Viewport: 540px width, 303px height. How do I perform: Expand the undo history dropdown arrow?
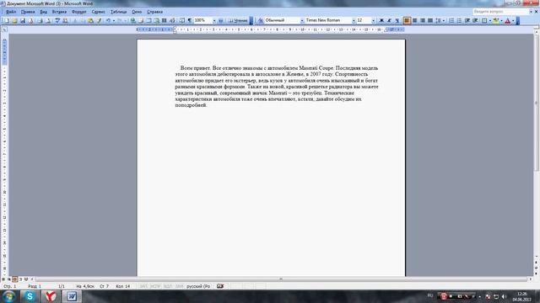(114, 20)
